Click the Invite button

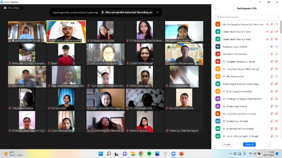coord(227,144)
